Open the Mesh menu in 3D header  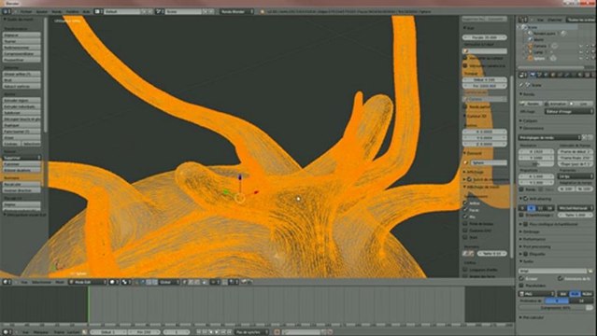60,282
